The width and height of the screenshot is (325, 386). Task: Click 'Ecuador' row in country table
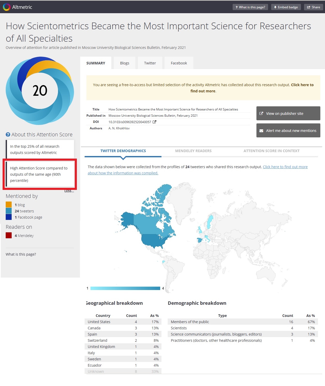coord(123,365)
